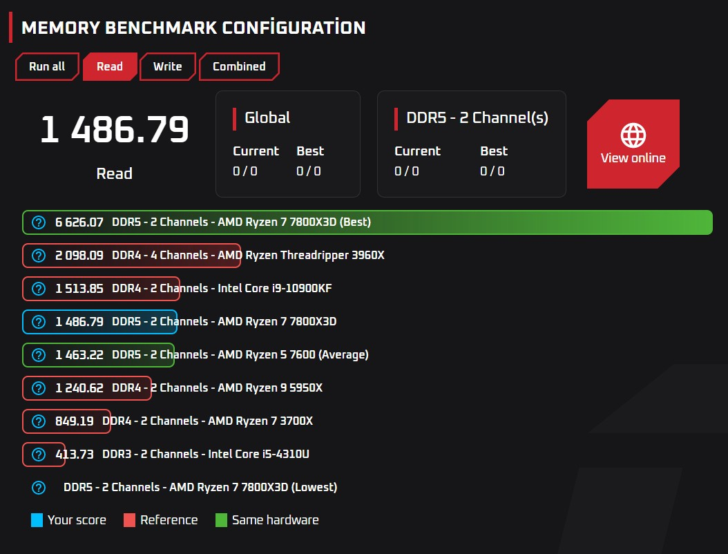Click the 6 626.07 score value
This screenshot has height=554, width=728.
(79, 222)
